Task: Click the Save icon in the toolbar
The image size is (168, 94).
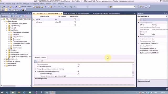Action: pos(13,7)
